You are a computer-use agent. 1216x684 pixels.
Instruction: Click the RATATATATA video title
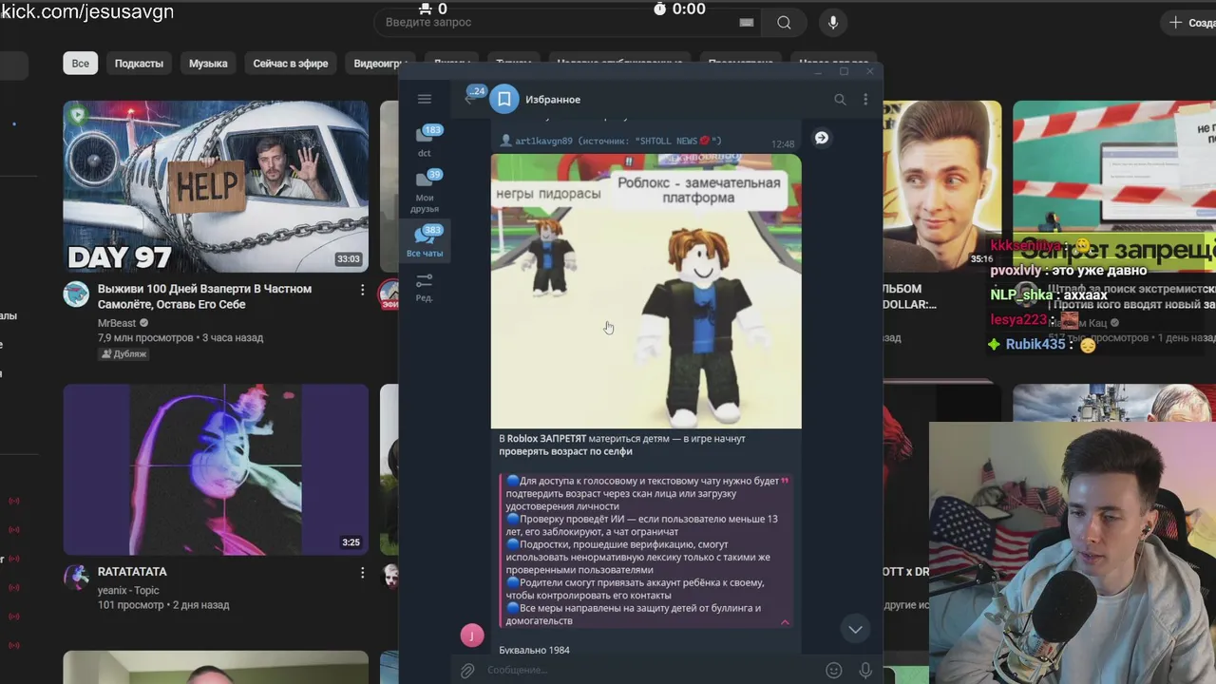132,572
